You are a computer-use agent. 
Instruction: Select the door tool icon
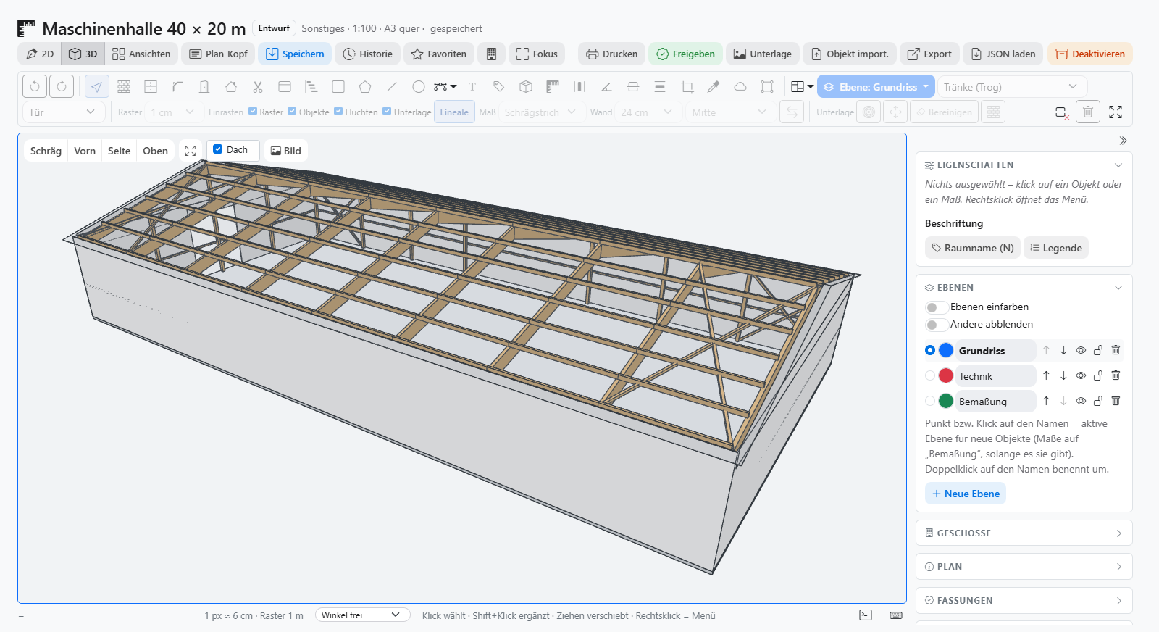click(x=204, y=86)
